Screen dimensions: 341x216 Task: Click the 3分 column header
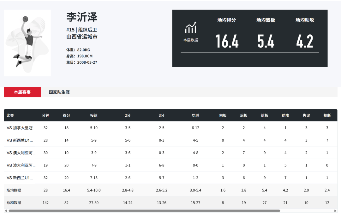coord(162,115)
